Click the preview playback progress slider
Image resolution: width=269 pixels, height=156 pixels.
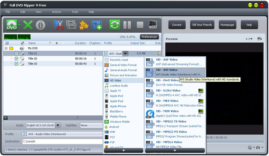[x=235, y=142]
